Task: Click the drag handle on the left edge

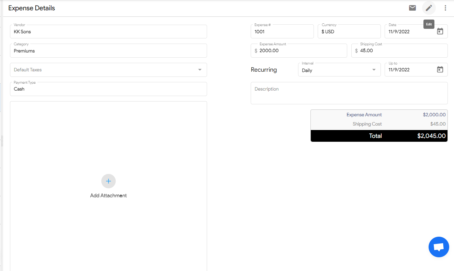Action: 2,141
